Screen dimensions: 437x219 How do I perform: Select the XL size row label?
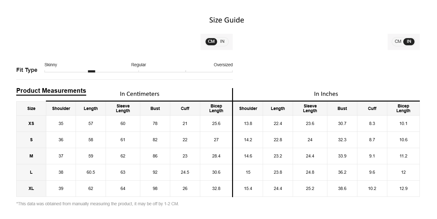point(31,188)
